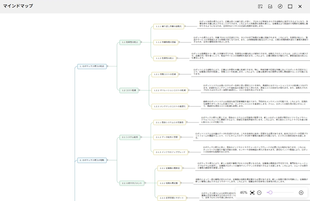Zoom in with the plus icon
The image size is (310, 201).
coord(301,193)
